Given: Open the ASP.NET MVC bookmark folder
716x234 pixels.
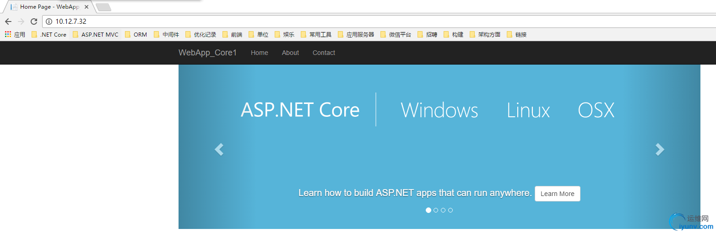Looking at the screenshot, I should pos(96,34).
